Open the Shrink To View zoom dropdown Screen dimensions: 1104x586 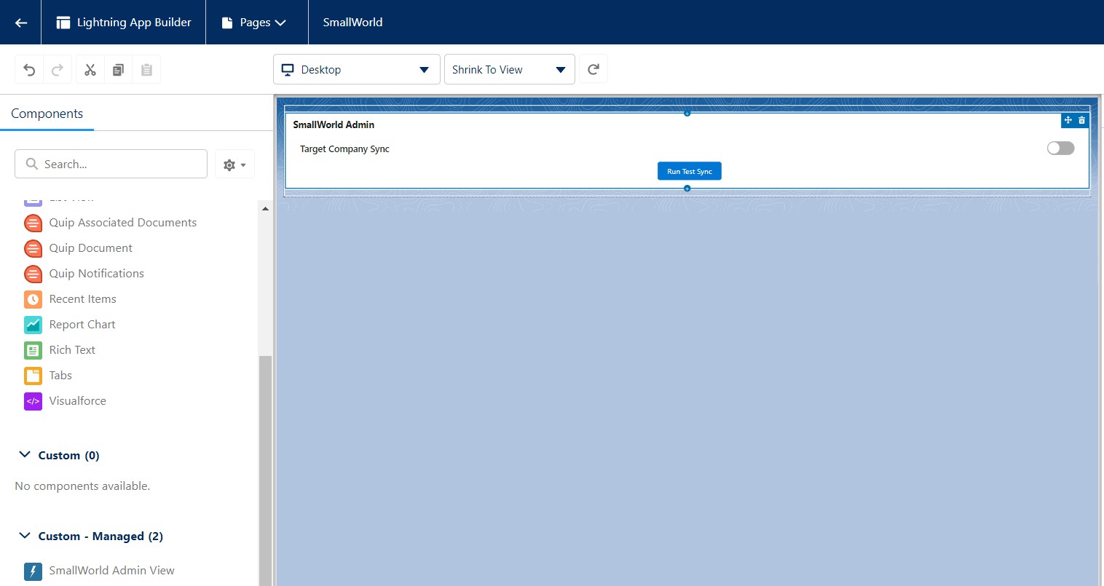tap(509, 69)
